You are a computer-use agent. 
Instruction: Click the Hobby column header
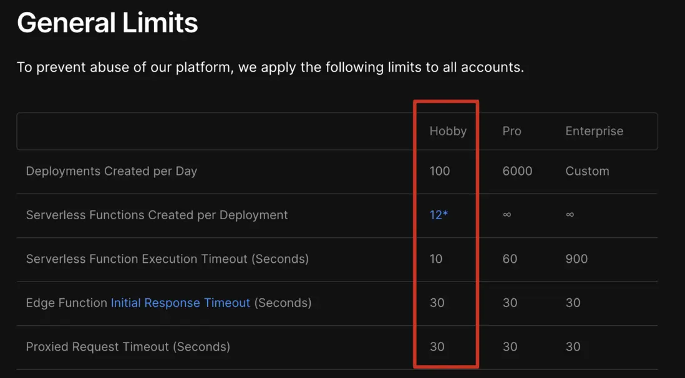[447, 131]
